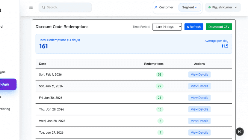This screenshot has height=140, width=248.
Task: Click the 8 redemptions badge
Action: click(160, 121)
